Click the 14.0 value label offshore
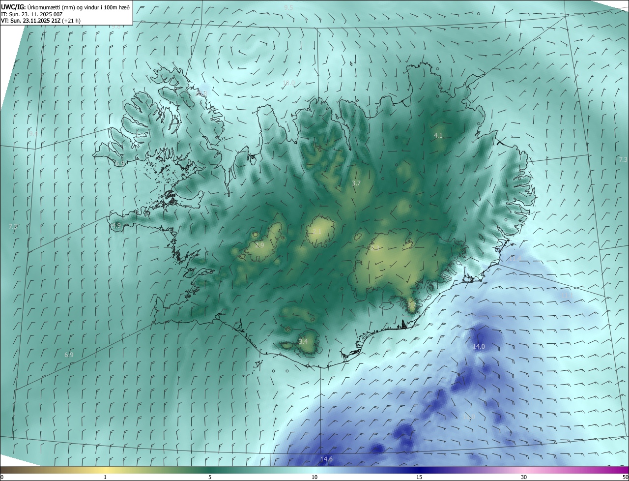The image size is (629, 481). pyautogui.click(x=479, y=346)
